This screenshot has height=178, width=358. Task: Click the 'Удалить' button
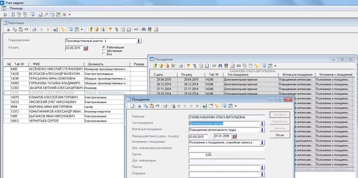pos(280,128)
